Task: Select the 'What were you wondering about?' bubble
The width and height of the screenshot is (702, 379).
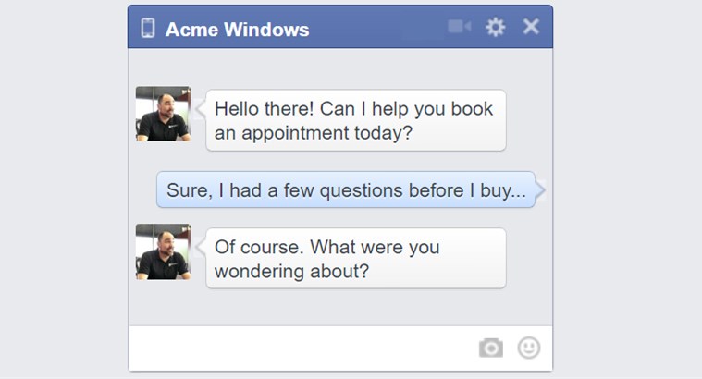Action: 355,259
